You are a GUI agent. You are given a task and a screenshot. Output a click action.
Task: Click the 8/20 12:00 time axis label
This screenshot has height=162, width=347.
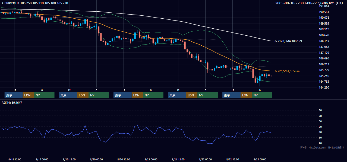click(124, 160)
